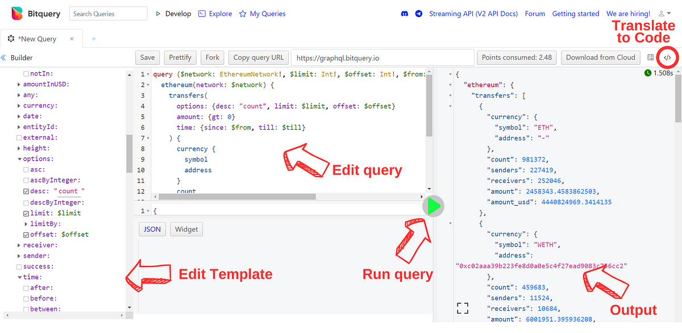Uncheck the desc option checkbox
This screenshot has height=333, width=682.
(x=26, y=191)
